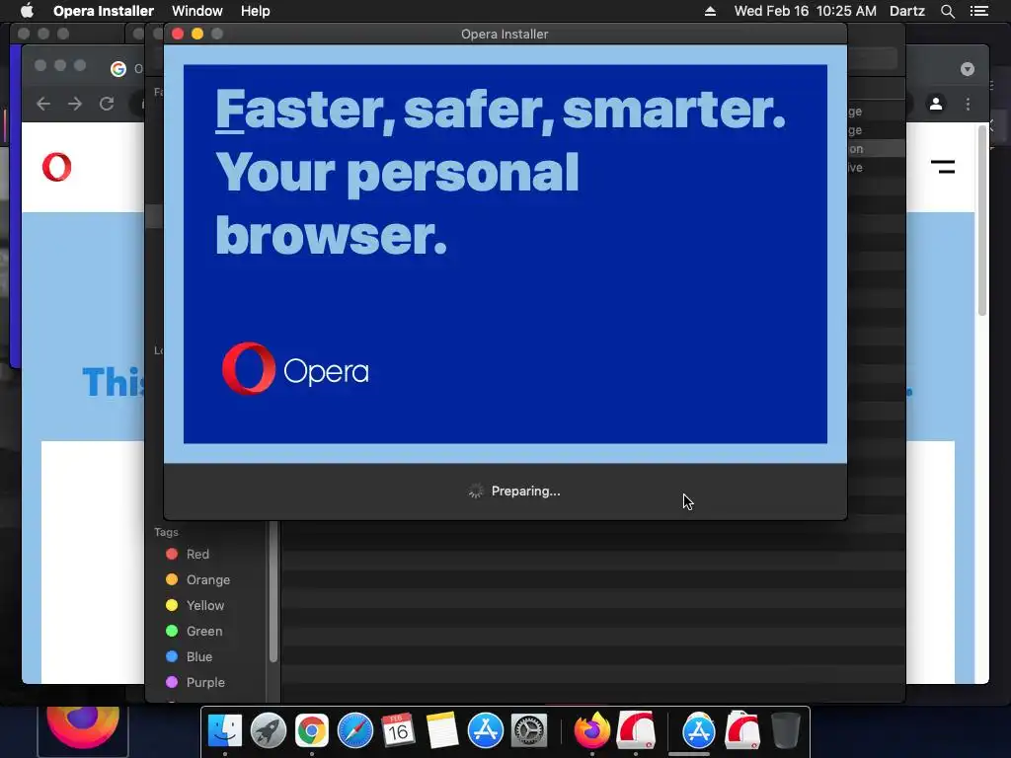Open Opera installer icon beside Trash
The width and height of the screenshot is (1011, 758).
coord(742,730)
